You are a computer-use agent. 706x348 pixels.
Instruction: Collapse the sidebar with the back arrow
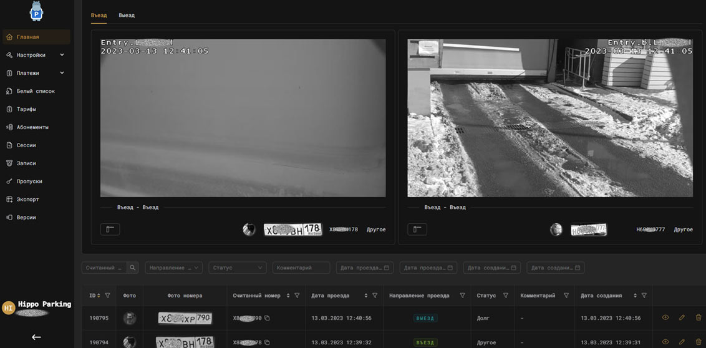36,337
